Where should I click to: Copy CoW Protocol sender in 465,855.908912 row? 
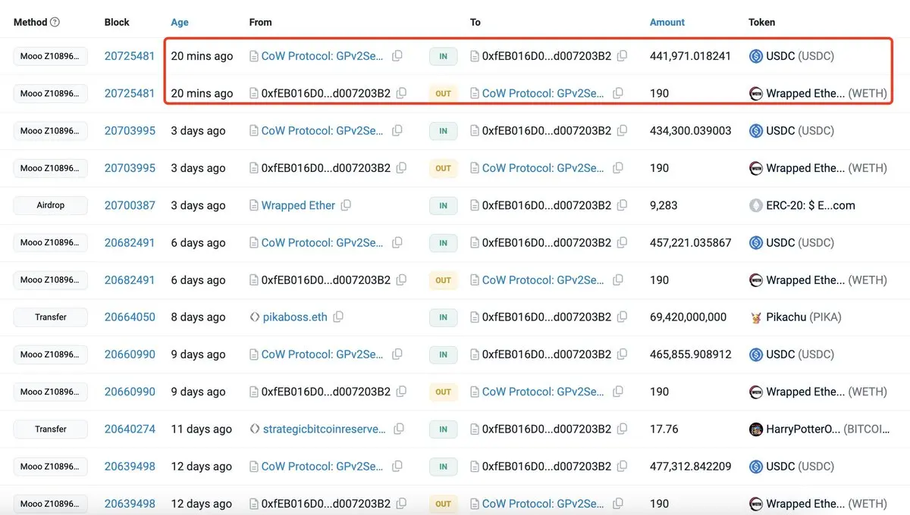397,354
